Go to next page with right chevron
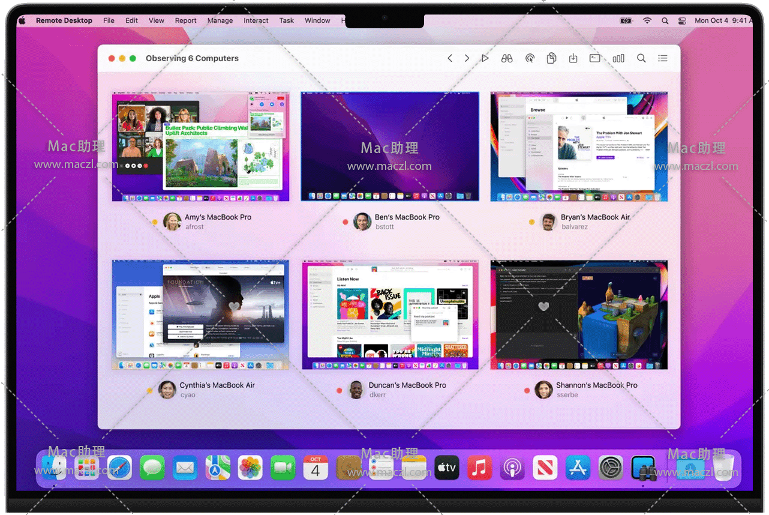The image size is (769, 515). (x=467, y=58)
